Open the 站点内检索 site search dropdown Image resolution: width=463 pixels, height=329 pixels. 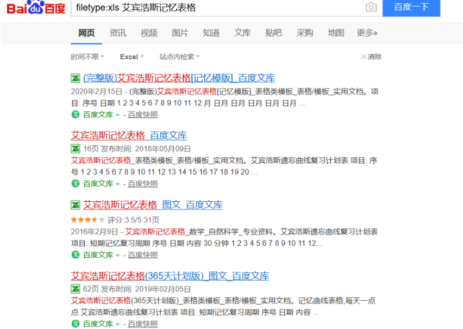point(179,57)
